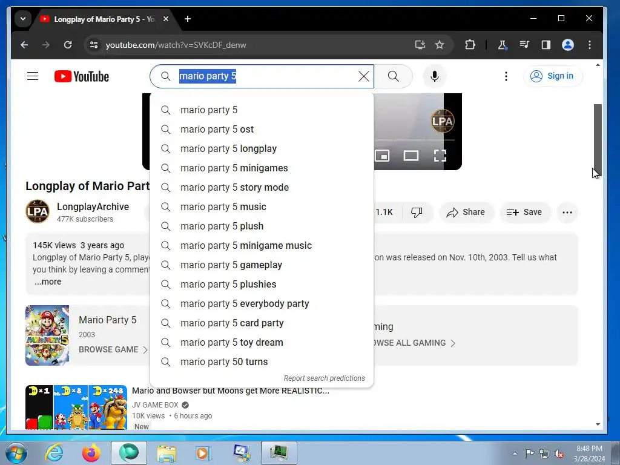The width and height of the screenshot is (620, 465).
Task: Clear the search query with the X
Action: [364, 76]
